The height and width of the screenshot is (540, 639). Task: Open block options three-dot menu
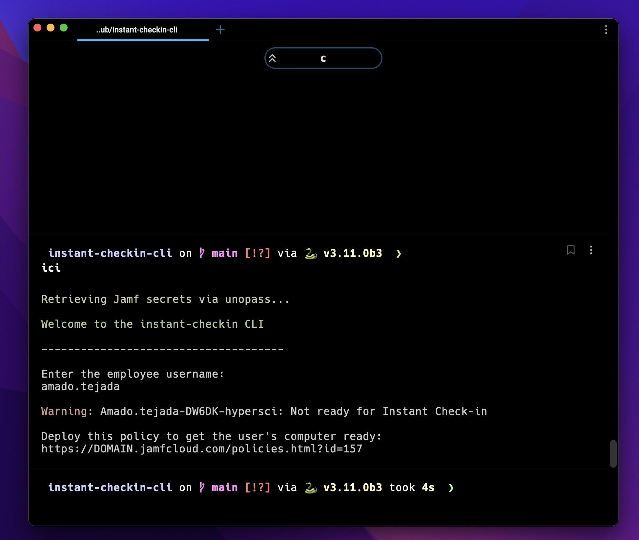[x=591, y=250]
